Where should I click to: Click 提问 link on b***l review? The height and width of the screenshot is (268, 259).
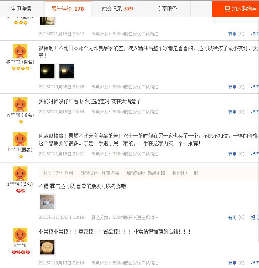[x=255, y=154]
